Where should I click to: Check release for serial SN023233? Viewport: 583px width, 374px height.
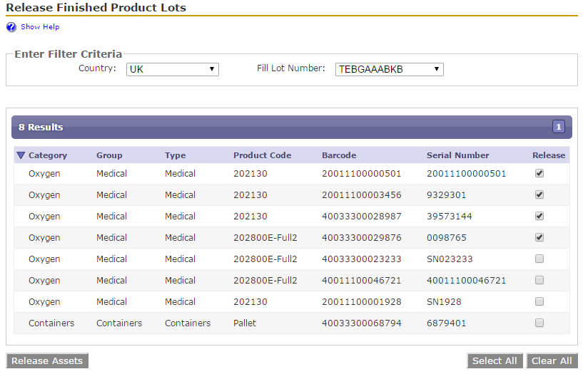click(x=539, y=259)
